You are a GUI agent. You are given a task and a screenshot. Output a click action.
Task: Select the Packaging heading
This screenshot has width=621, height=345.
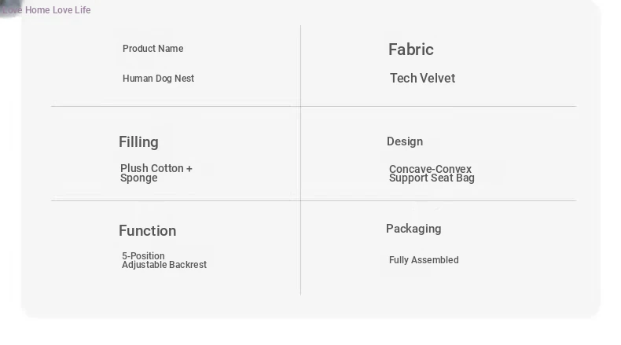pyautogui.click(x=413, y=229)
